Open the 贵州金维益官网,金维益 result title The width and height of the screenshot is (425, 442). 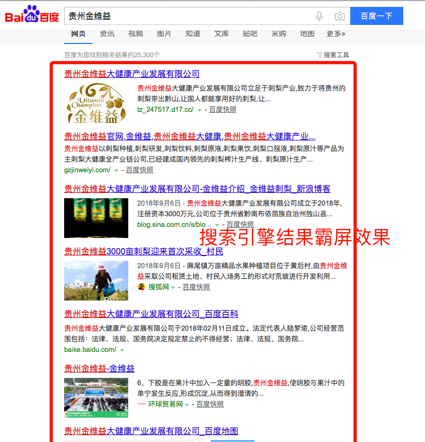click(x=190, y=136)
